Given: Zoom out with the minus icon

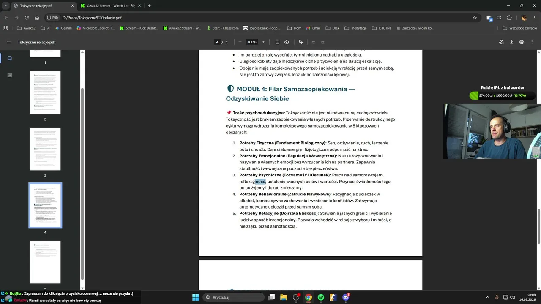Looking at the screenshot, I should click(x=240, y=42).
